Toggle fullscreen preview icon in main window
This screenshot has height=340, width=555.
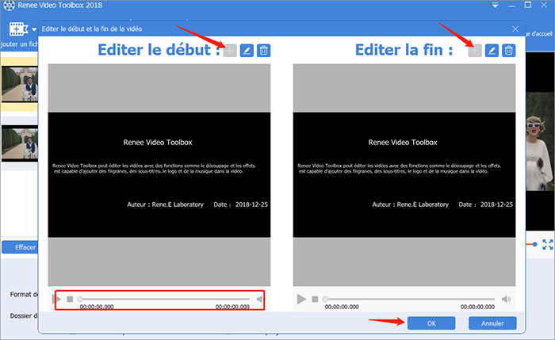(x=548, y=244)
